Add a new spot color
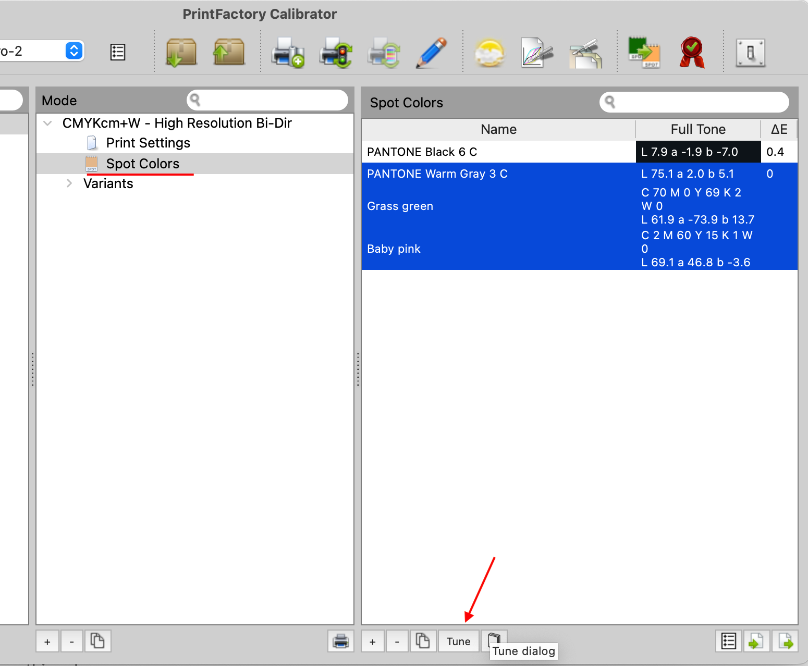The width and height of the screenshot is (808, 666). click(372, 642)
